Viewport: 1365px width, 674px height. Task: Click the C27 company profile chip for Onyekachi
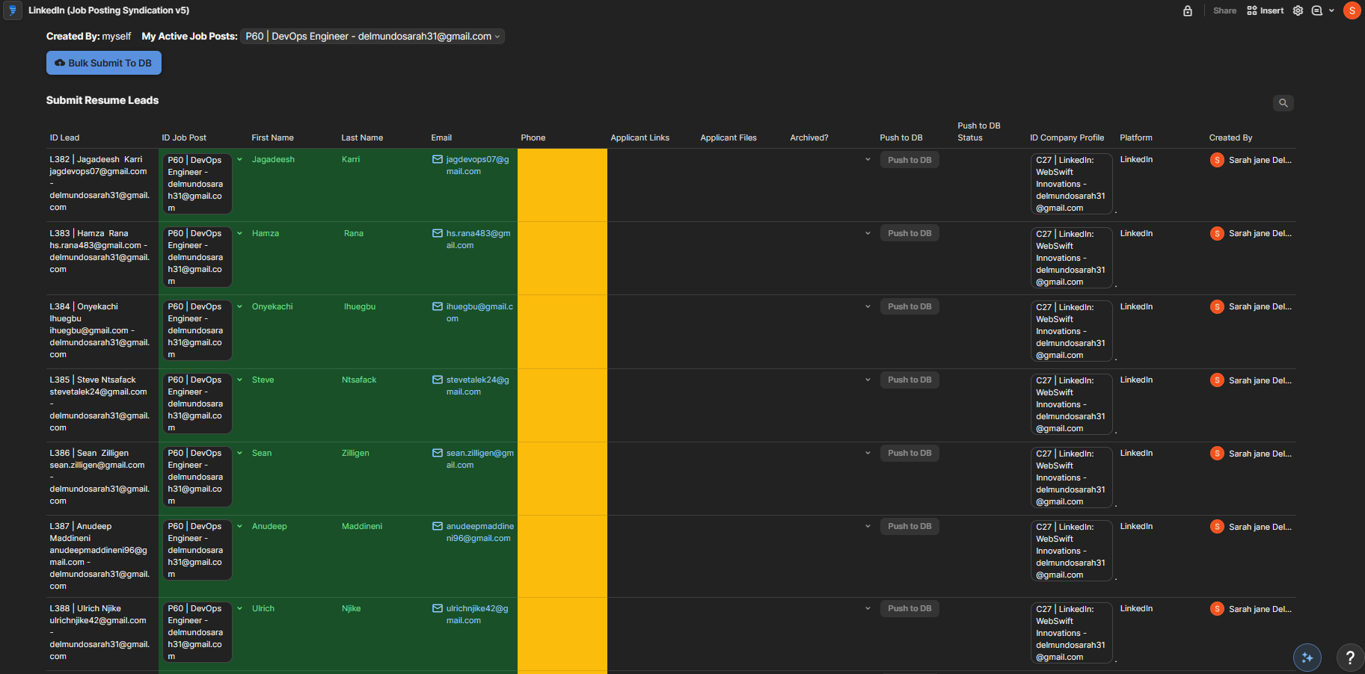(1070, 330)
